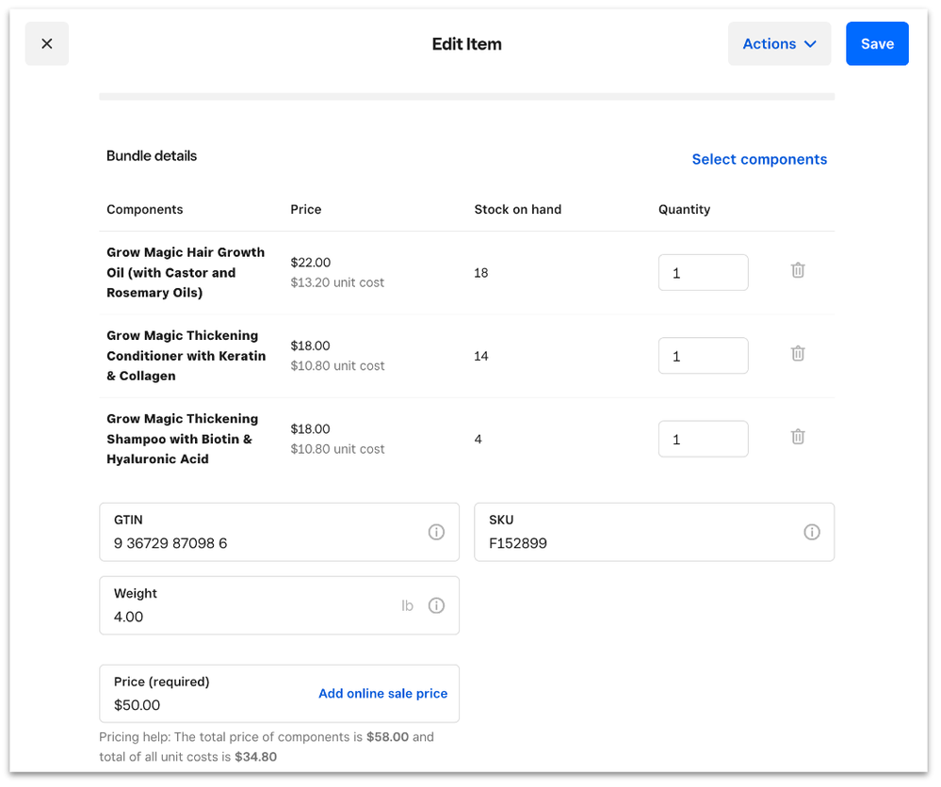Delete Grow Magic Hair Growth Oil component
941x787 pixels.
(797, 270)
